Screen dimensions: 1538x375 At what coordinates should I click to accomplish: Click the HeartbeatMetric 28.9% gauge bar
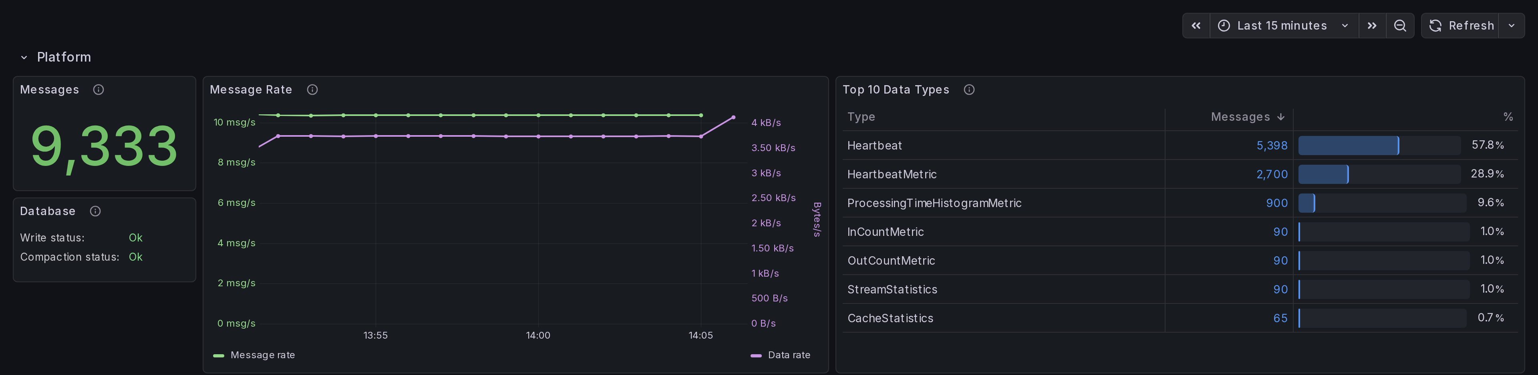pos(1379,174)
